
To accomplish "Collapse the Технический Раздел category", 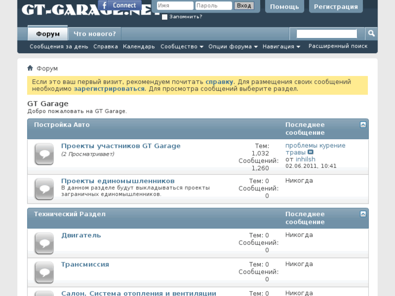I will click(x=363, y=214).
